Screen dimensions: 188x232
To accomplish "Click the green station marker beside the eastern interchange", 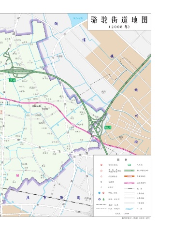I will (108, 127).
